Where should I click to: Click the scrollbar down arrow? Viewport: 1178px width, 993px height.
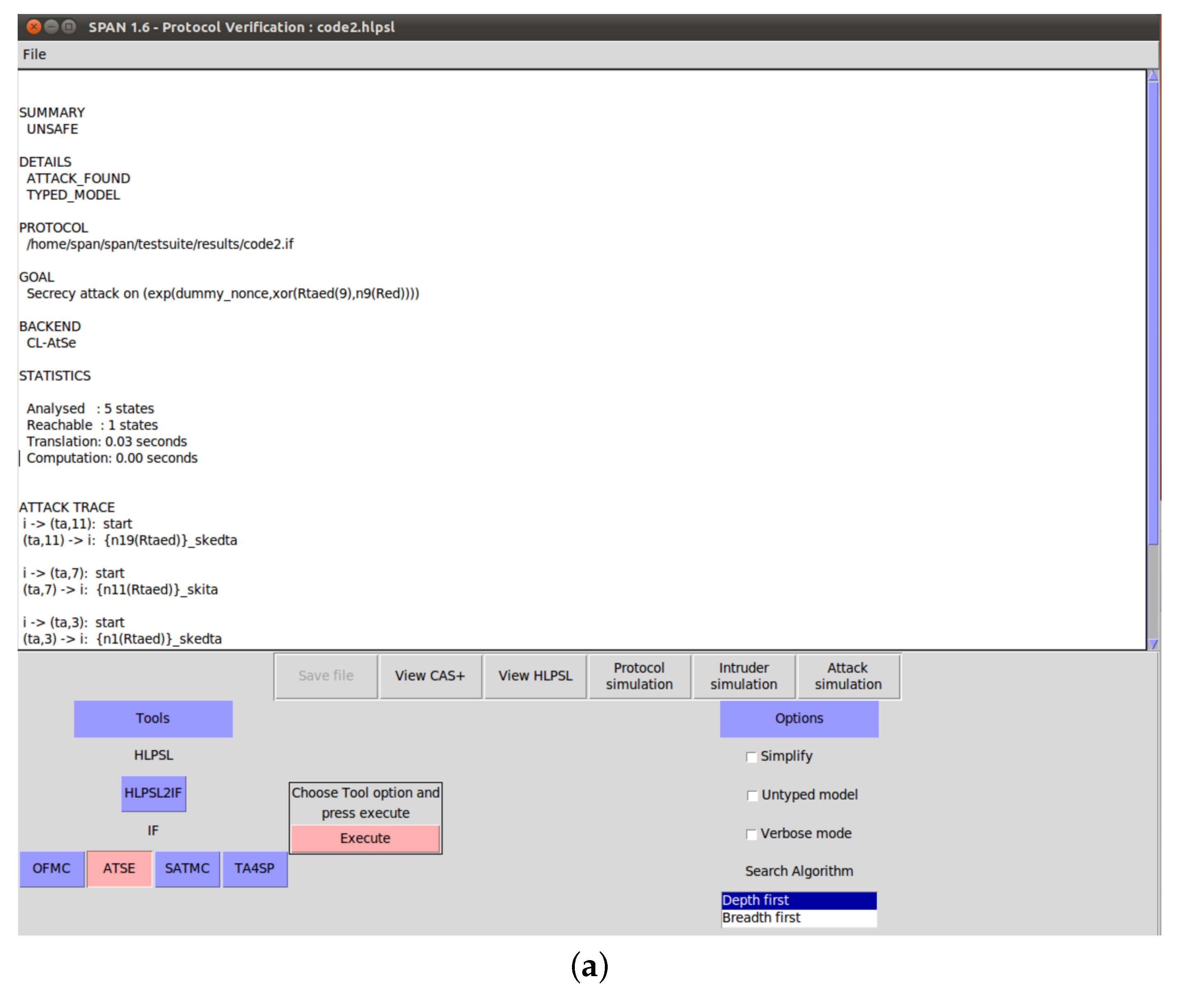pos(1153,644)
